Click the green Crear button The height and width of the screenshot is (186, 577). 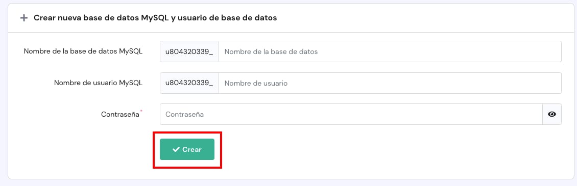(x=187, y=149)
